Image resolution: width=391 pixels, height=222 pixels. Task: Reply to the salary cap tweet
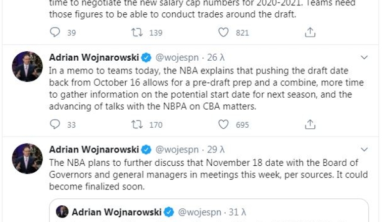[x=55, y=33]
